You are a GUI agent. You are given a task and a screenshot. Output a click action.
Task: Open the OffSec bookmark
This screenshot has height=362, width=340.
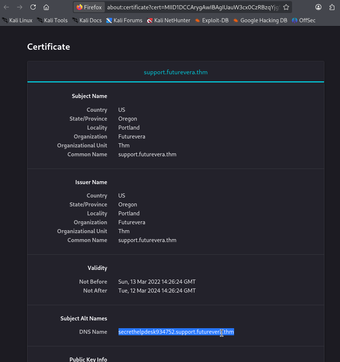tap(304, 20)
